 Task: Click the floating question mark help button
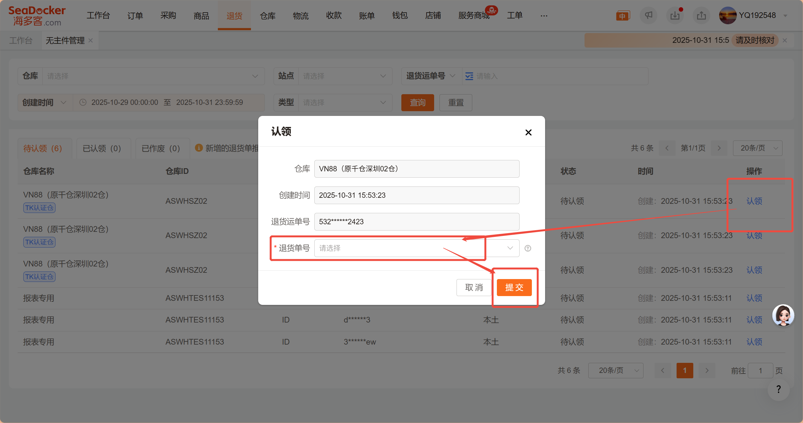pyautogui.click(x=778, y=389)
